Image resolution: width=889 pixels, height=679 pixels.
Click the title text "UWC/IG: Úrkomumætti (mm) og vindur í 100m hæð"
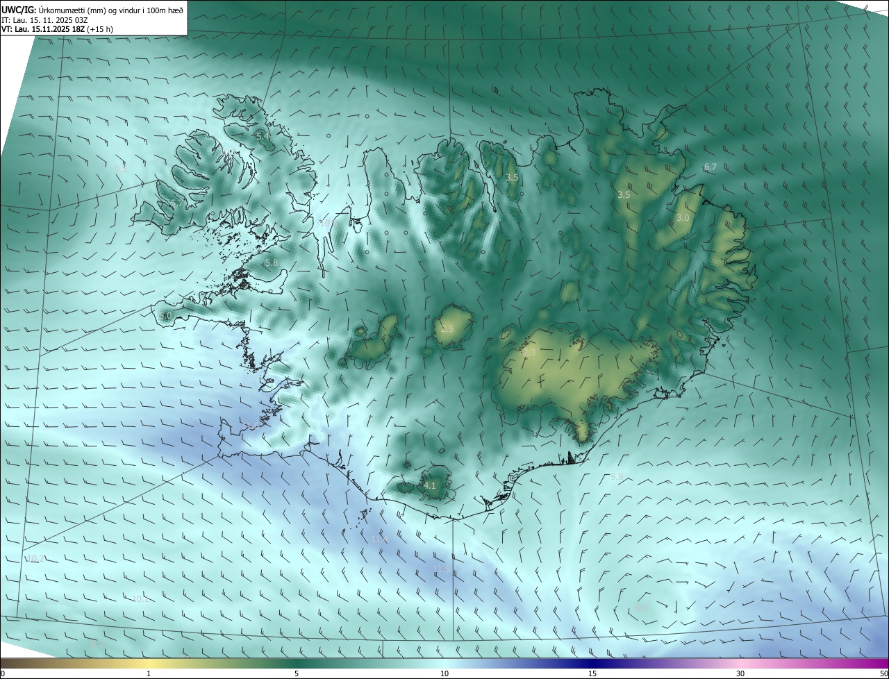pyautogui.click(x=92, y=10)
